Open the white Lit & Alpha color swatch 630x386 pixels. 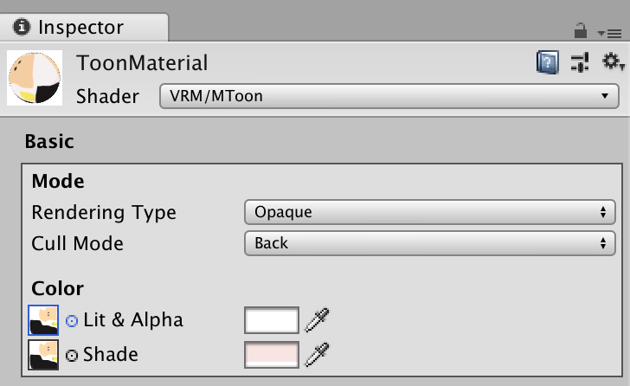pos(272,320)
